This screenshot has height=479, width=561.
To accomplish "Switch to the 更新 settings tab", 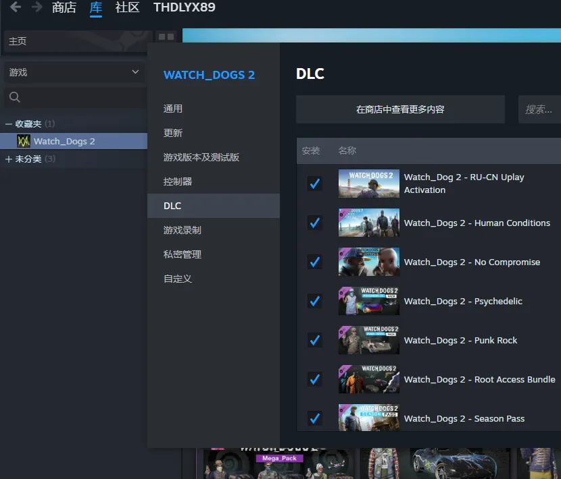I will tap(173, 133).
